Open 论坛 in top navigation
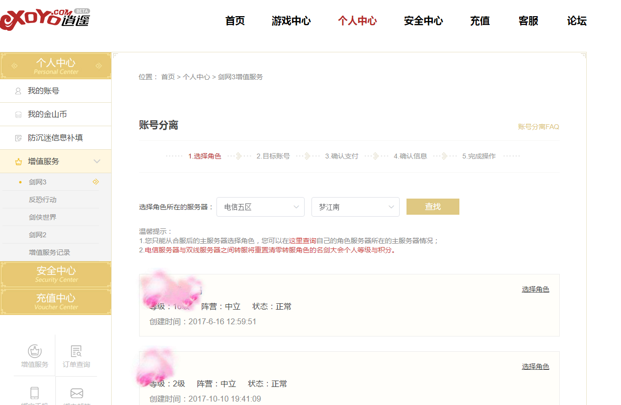 577,21
